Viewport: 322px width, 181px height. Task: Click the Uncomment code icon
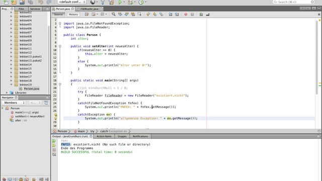[x=208, y=15]
